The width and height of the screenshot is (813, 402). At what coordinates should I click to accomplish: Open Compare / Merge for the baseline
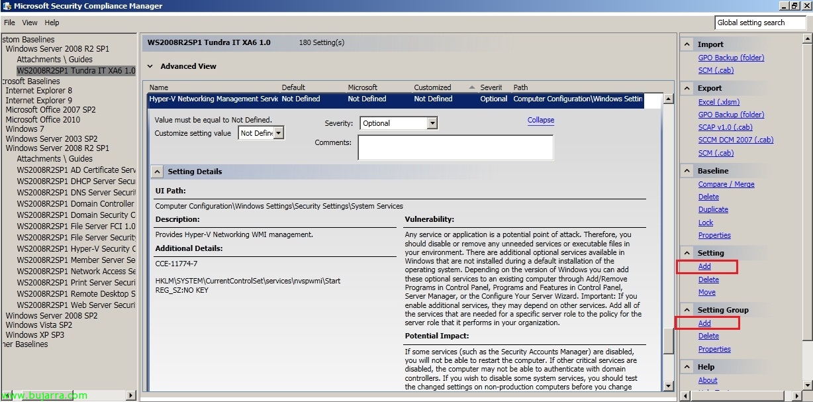pos(726,184)
